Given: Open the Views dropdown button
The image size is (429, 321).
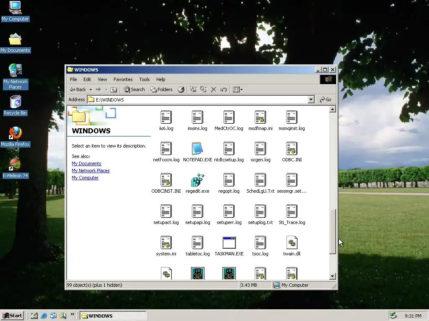Looking at the screenshot, I should coord(238,89).
